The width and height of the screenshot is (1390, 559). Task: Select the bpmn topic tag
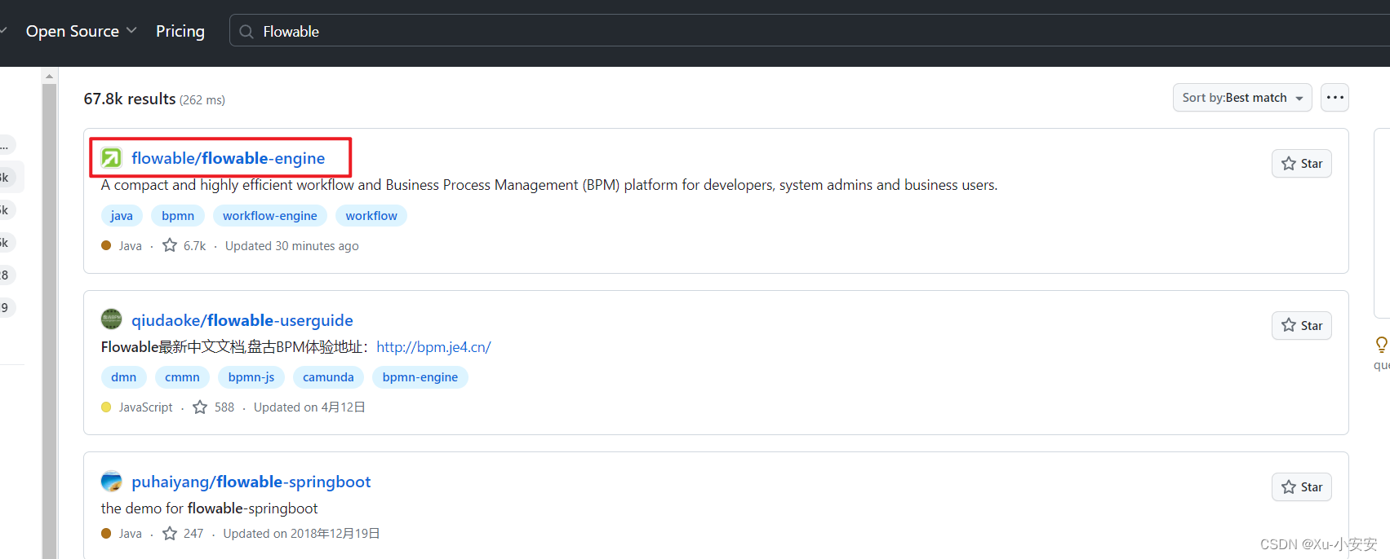tap(178, 216)
